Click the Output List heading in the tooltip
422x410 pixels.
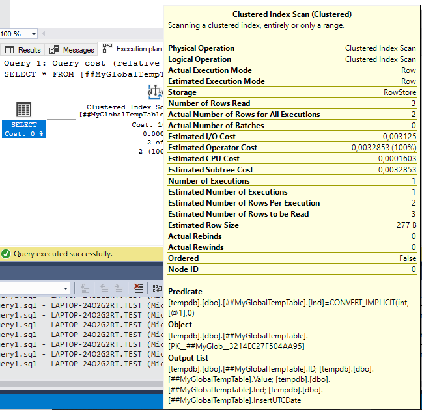188,358
